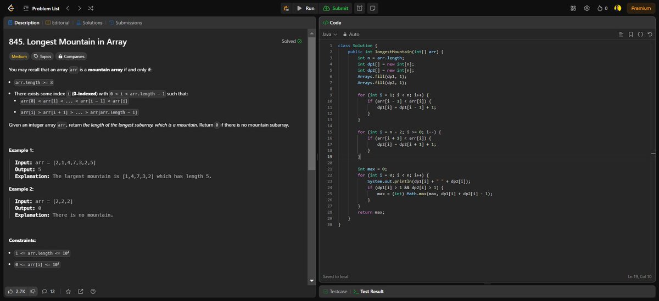This screenshot has height=301, width=659.
Task: Expand the Companies tag
Action: (71, 56)
